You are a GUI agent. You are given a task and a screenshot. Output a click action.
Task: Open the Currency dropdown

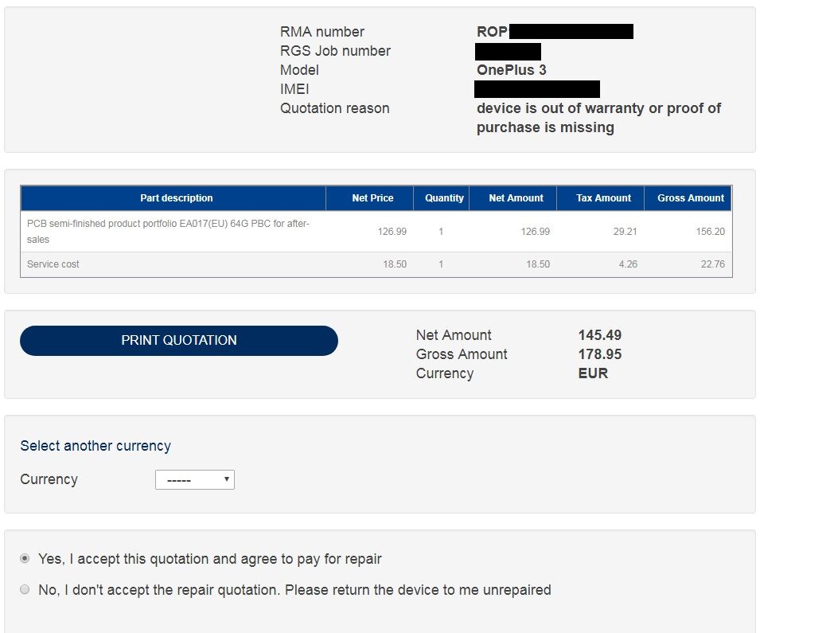coord(195,480)
